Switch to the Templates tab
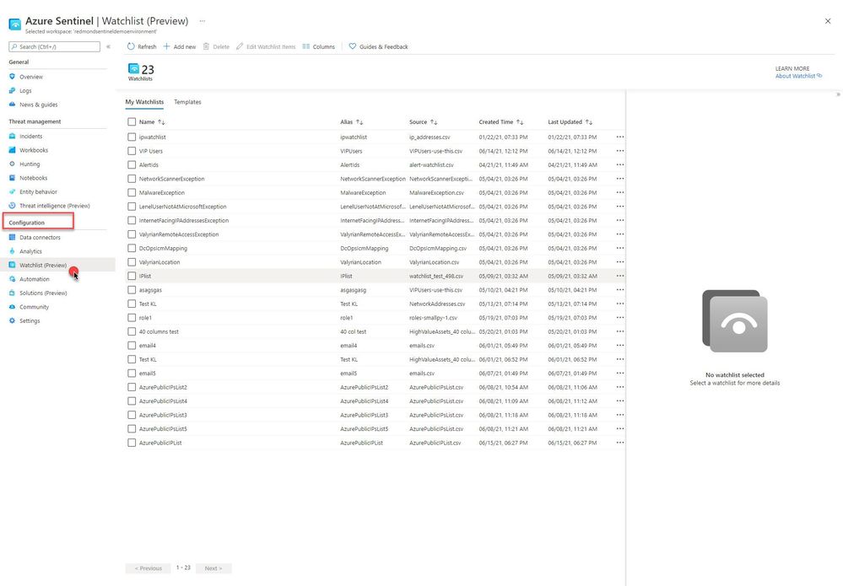The image size is (843, 586). coord(187,102)
